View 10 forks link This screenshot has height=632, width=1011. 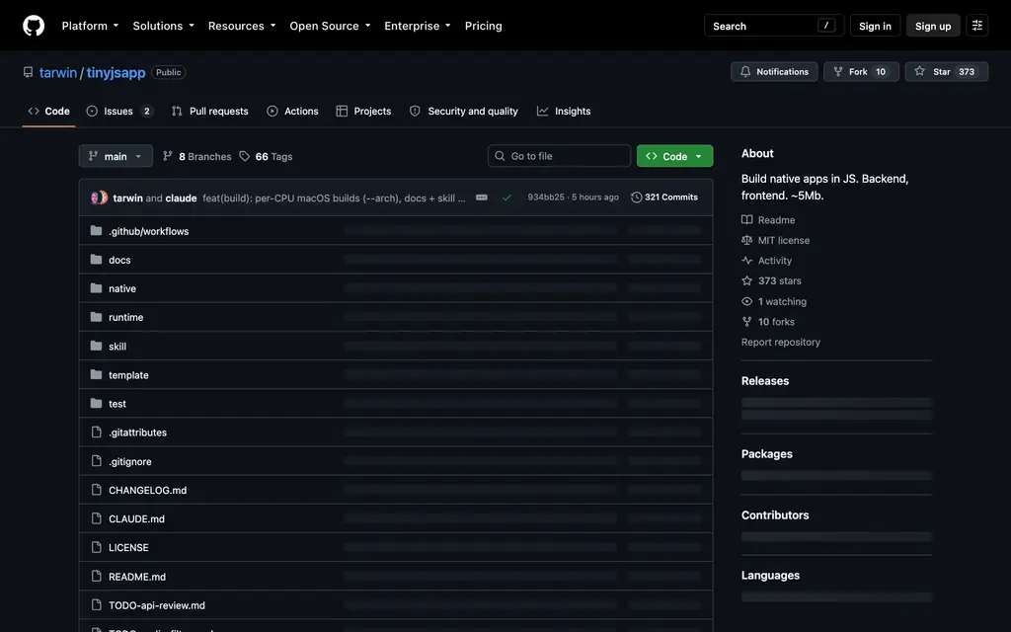click(768, 322)
